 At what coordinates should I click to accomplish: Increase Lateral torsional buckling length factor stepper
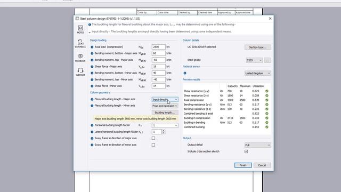coord(164,131)
